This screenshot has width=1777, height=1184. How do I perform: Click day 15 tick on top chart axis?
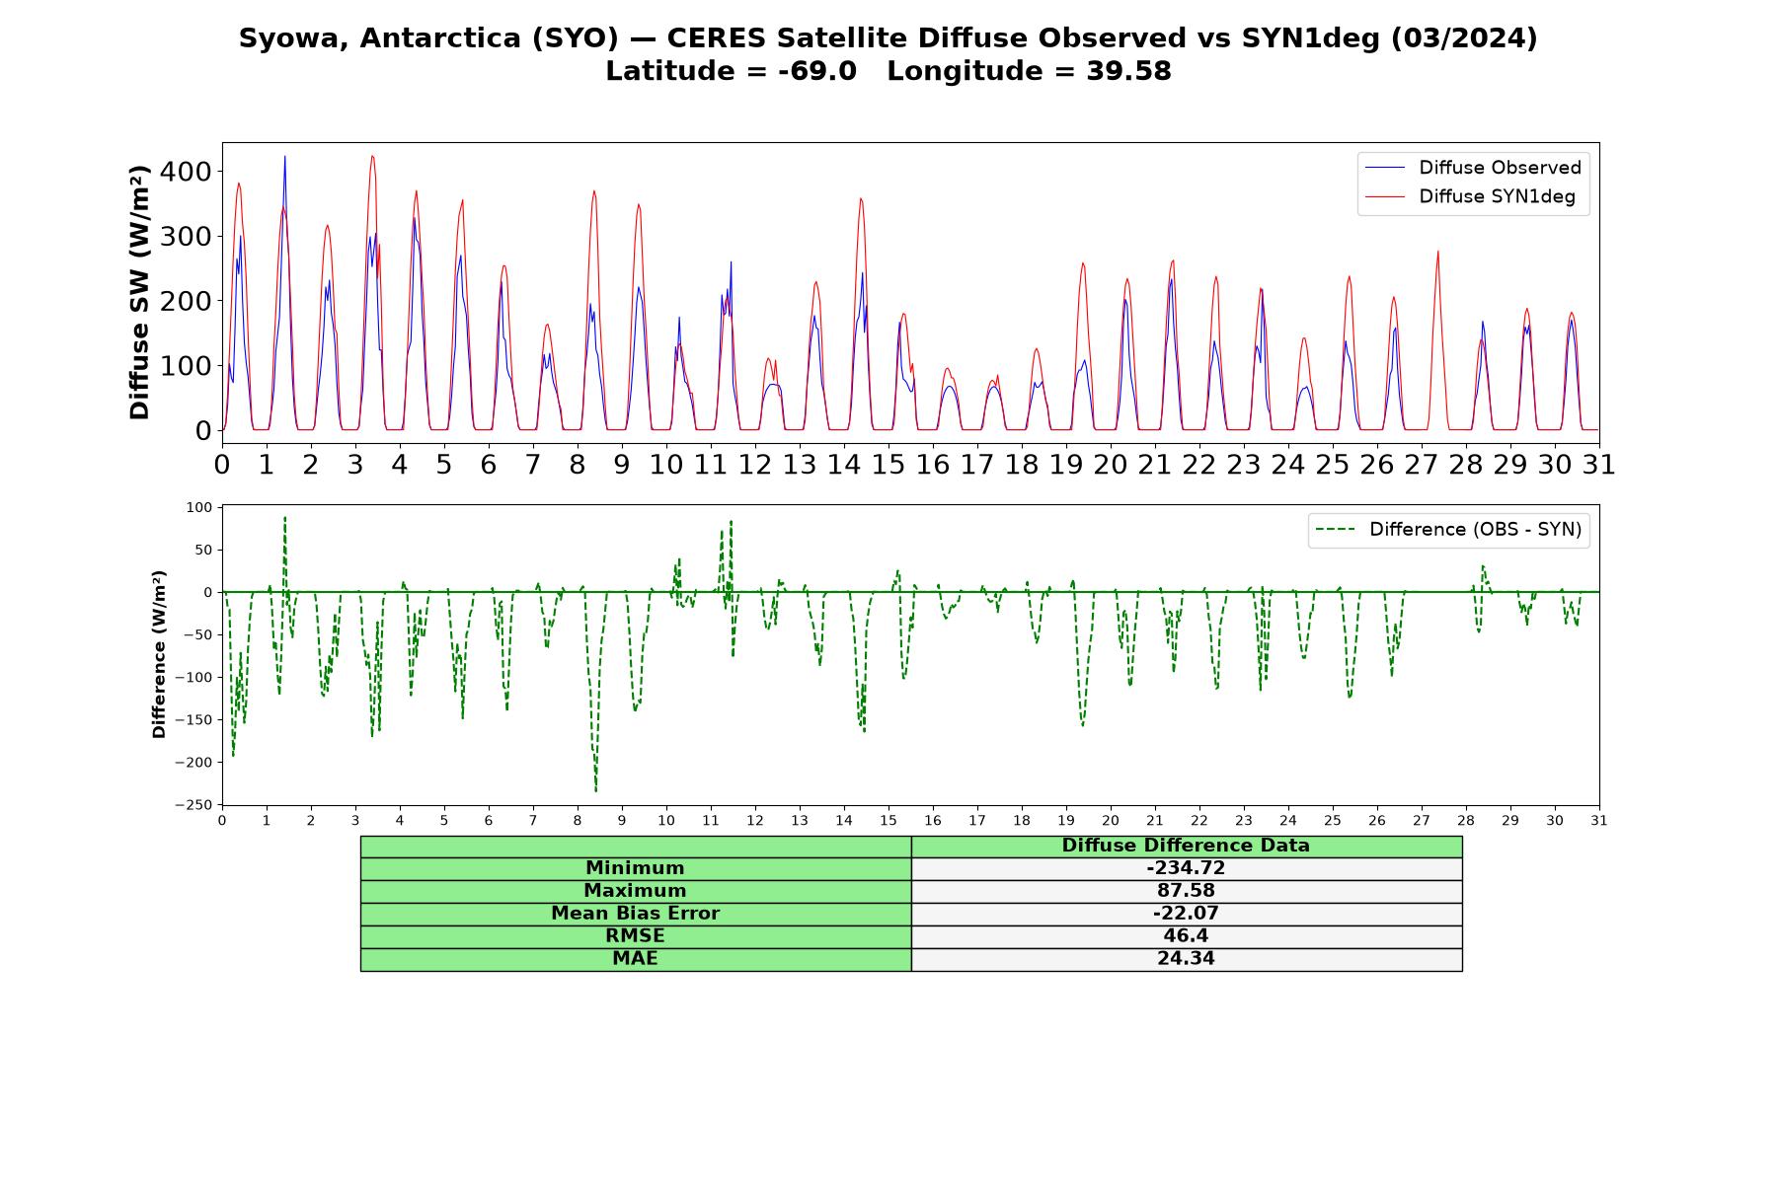888,465
